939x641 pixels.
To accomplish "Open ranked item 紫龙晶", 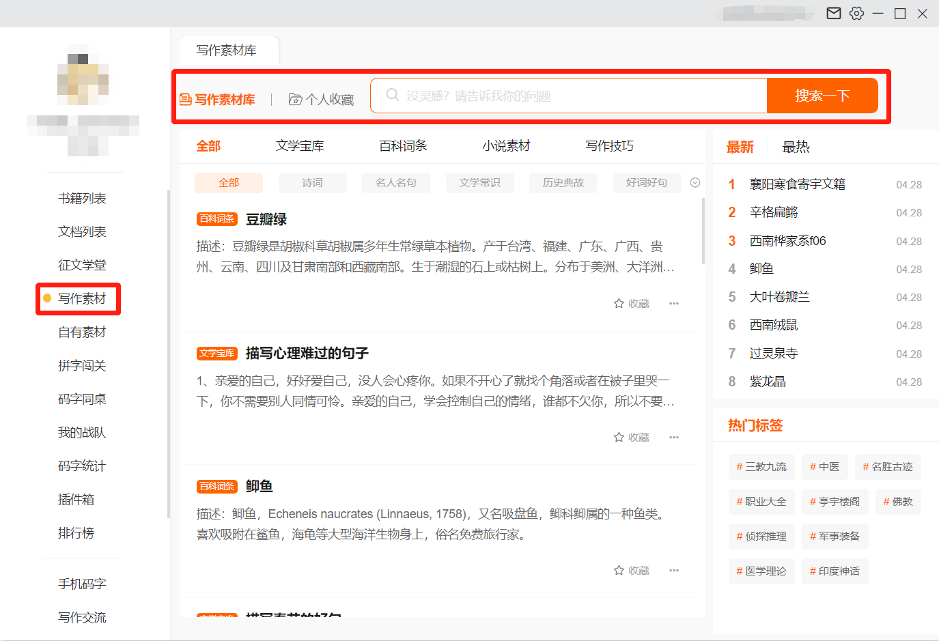I will pos(768,382).
